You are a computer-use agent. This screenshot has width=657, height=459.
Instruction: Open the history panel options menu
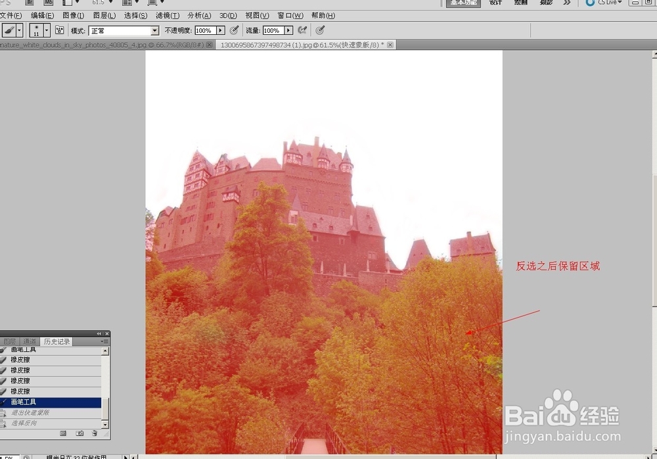104,341
